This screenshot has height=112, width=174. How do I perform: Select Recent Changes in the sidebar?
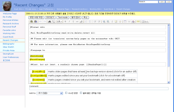10,40
